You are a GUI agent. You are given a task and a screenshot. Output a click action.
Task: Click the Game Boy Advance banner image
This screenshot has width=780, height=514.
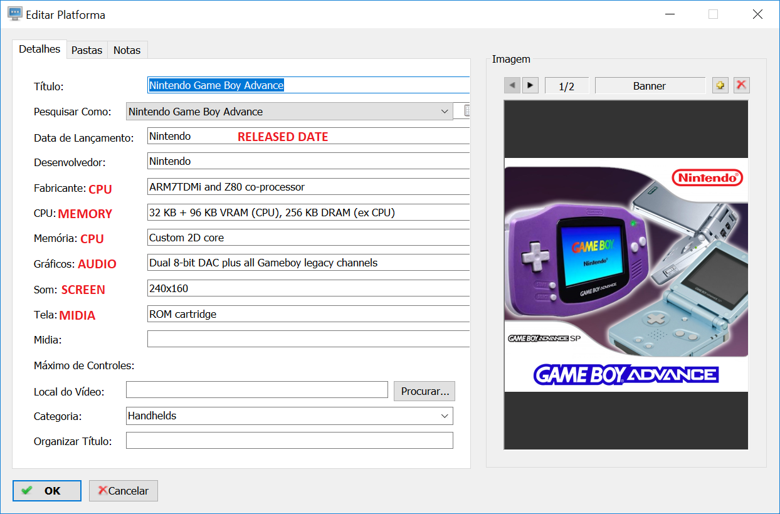(626, 275)
